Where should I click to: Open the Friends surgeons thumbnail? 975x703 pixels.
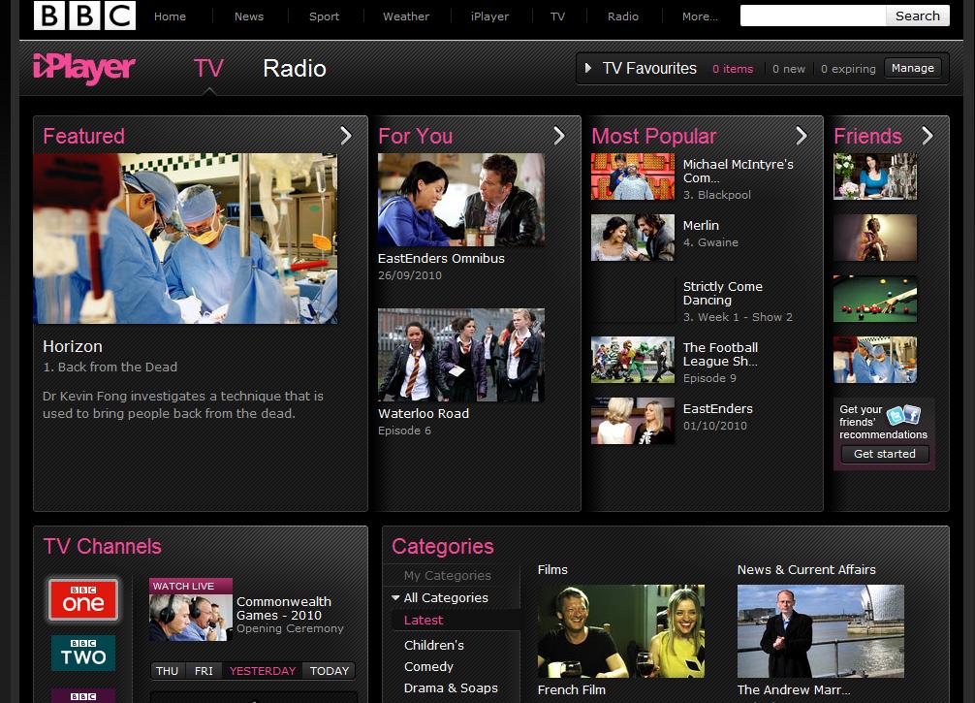click(x=875, y=360)
